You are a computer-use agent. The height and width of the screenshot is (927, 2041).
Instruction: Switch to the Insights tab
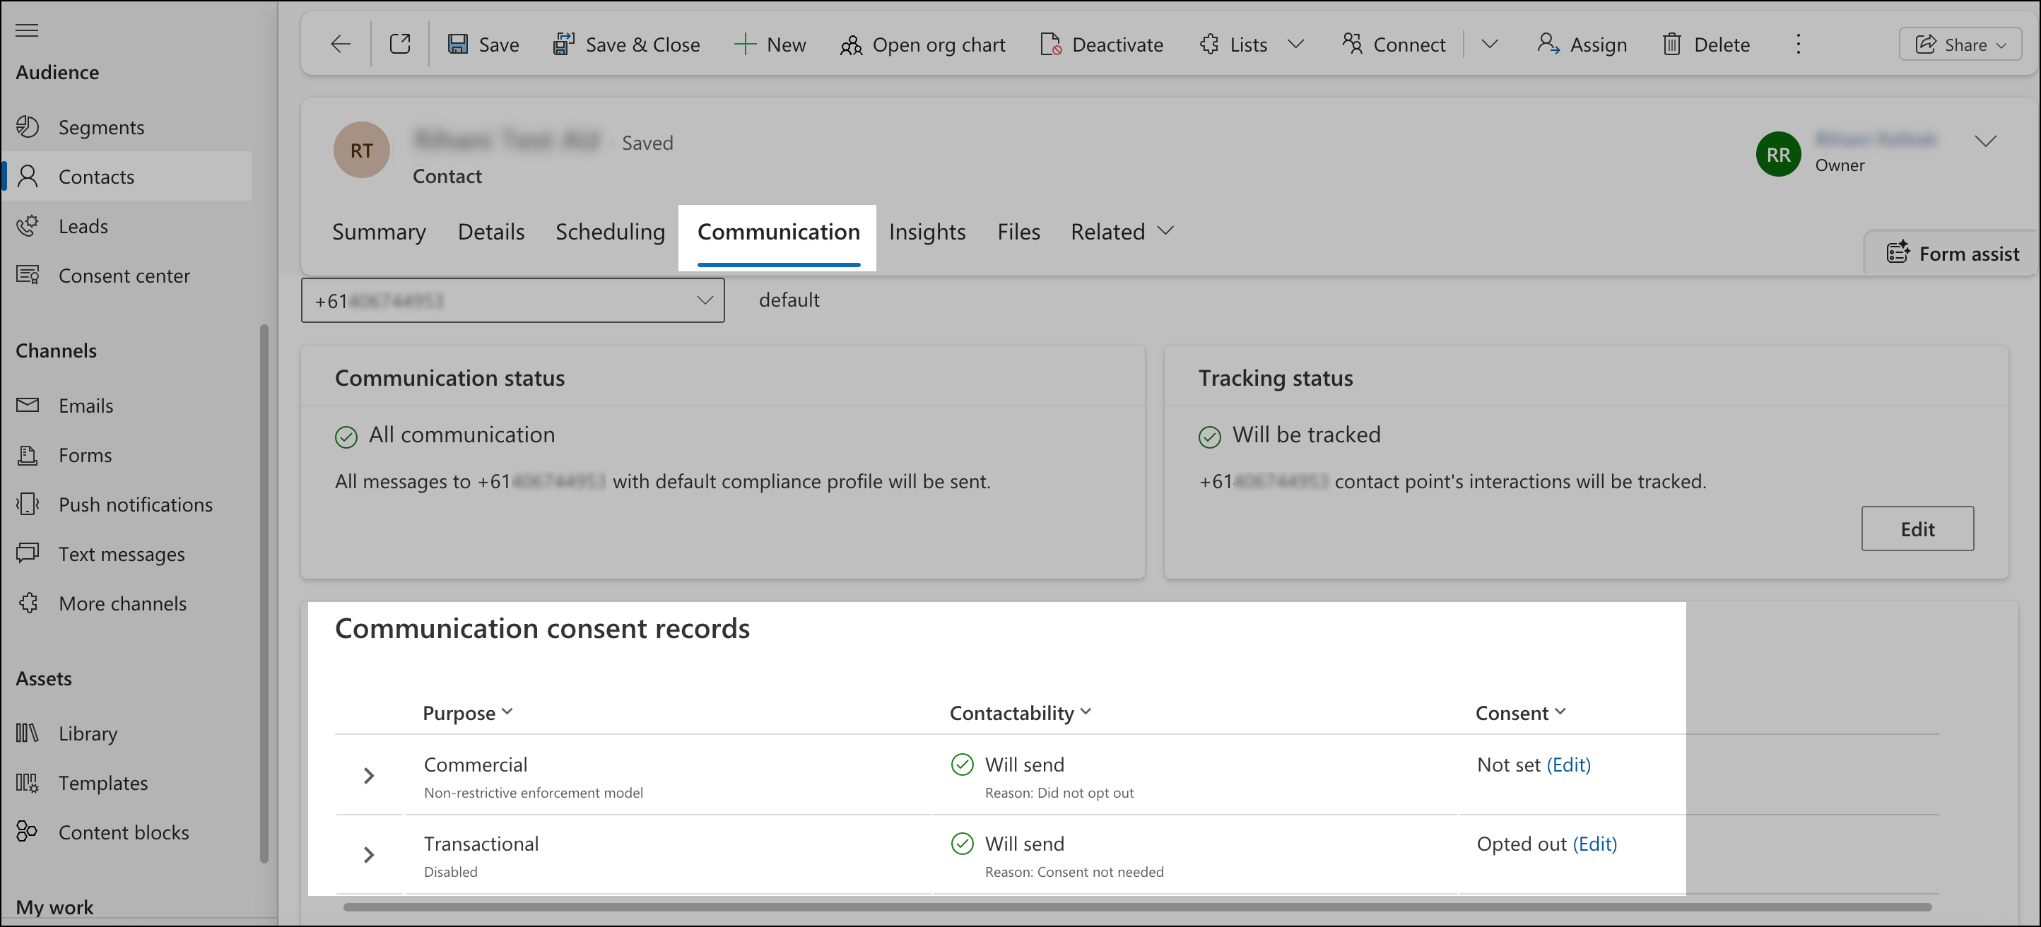point(927,231)
